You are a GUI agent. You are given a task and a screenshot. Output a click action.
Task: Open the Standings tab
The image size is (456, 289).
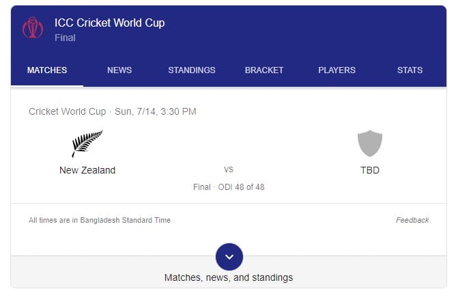tap(192, 70)
